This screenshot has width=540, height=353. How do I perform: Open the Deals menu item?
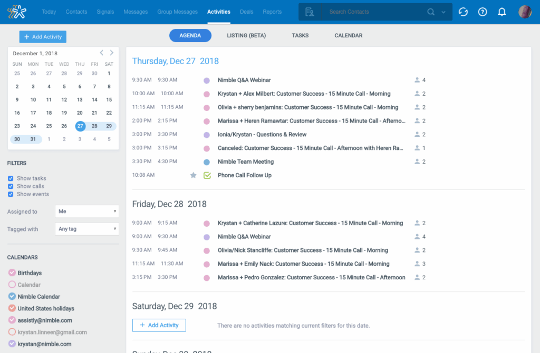(246, 12)
